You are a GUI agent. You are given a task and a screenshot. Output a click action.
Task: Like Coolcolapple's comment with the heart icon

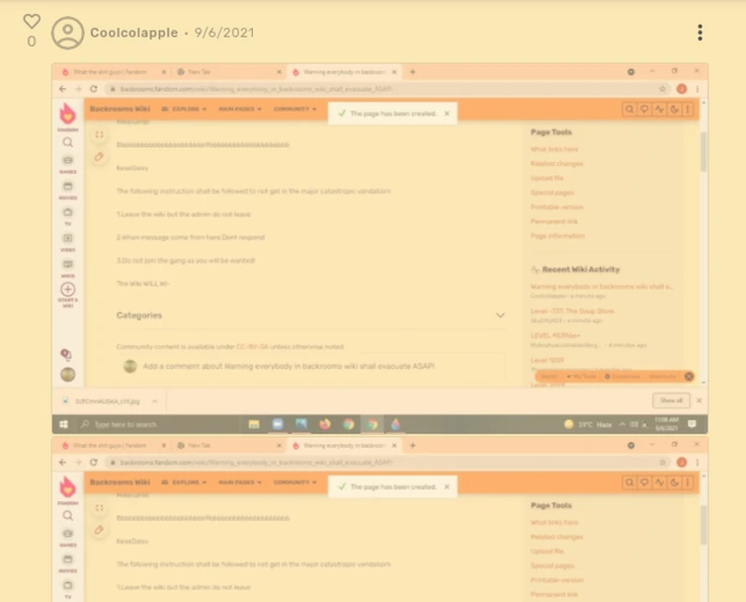(x=32, y=21)
